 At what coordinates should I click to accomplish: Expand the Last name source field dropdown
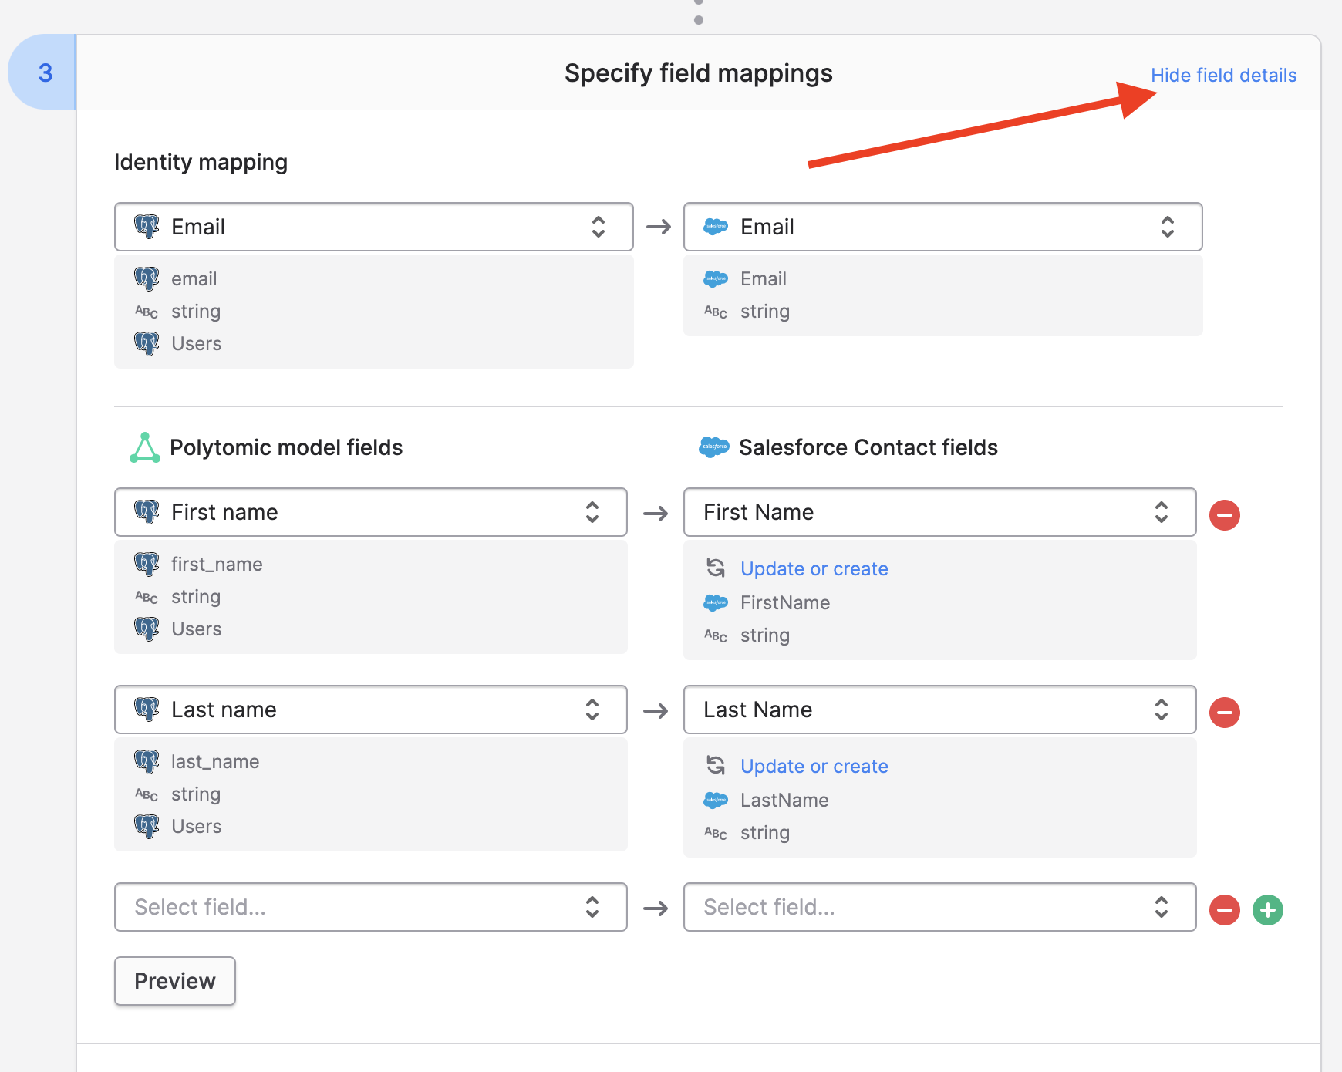point(370,710)
